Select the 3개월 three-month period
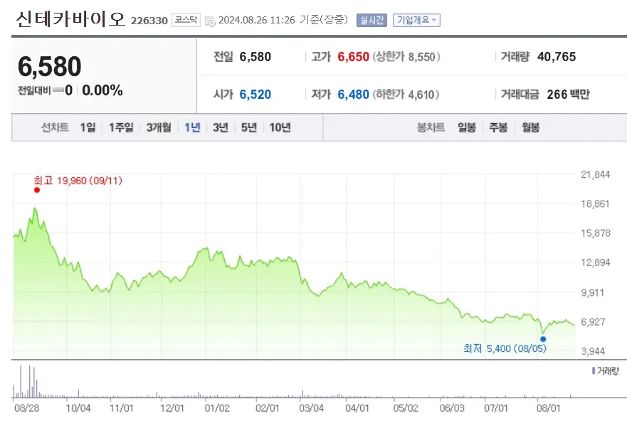This screenshot has width=627, height=421. click(158, 129)
